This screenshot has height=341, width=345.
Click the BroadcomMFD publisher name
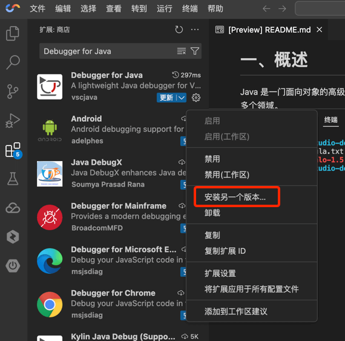[x=97, y=228]
